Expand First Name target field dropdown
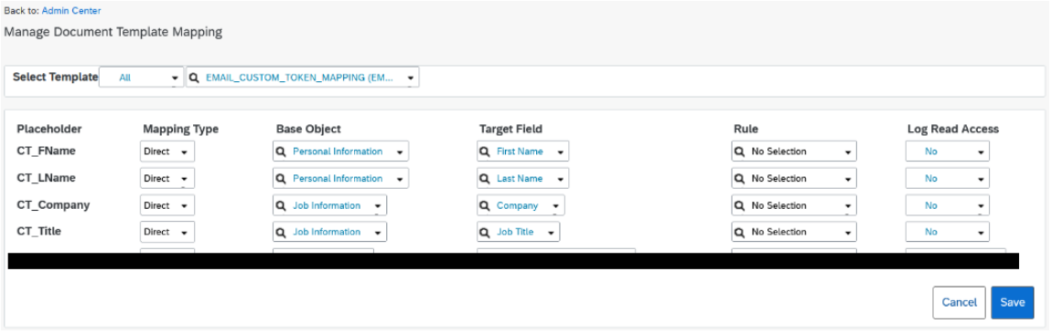 click(522, 151)
